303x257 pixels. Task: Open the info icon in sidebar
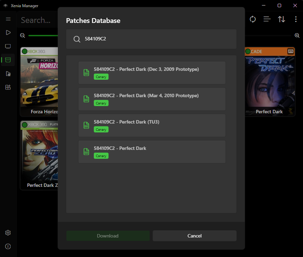click(x=8, y=246)
